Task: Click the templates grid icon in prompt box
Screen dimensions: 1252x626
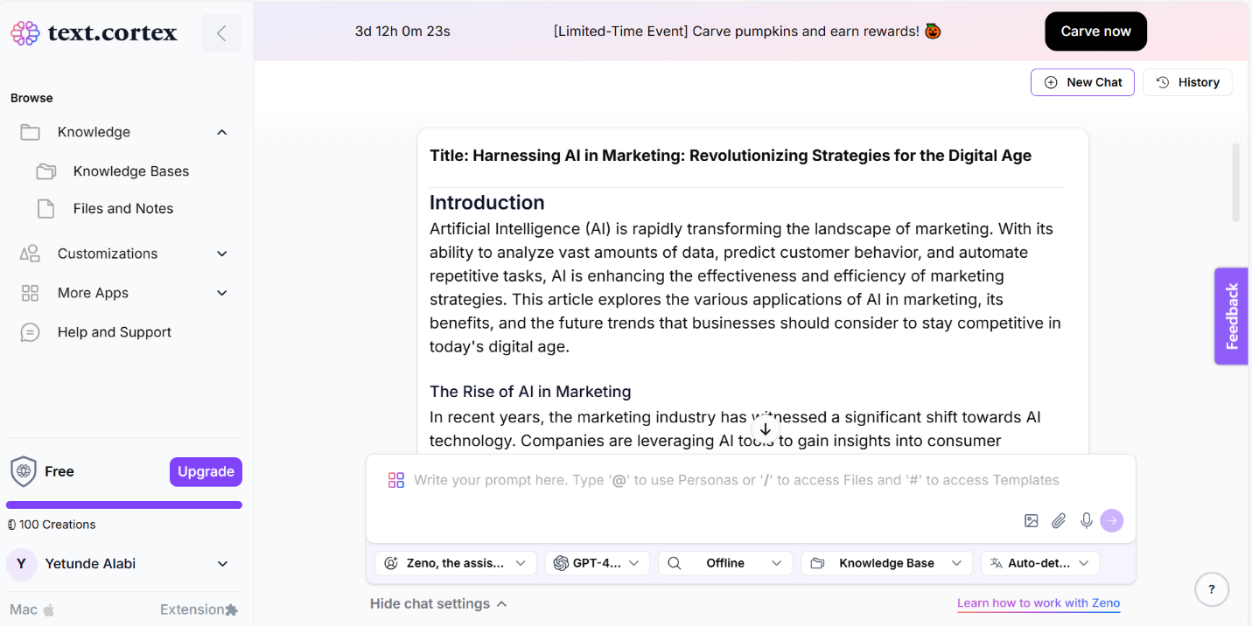Action: coord(396,480)
